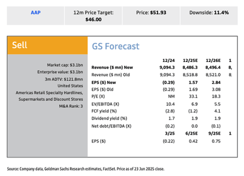Select the EV/EBITDA (X) row label
This screenshot has width=244, height=176.
(x=105, y=104)
